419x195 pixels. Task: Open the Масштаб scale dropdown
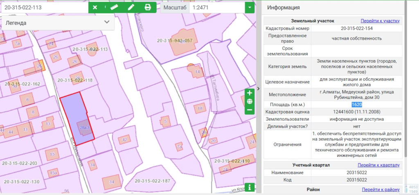250,8
